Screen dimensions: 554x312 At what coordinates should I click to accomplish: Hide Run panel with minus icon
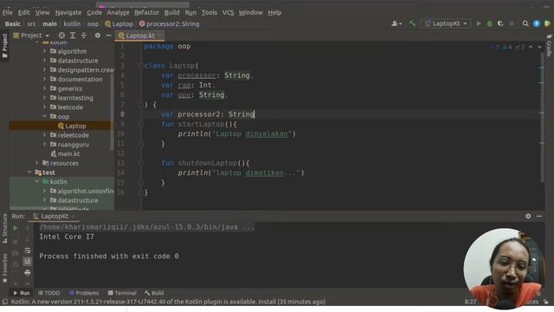tap(539, 216)
